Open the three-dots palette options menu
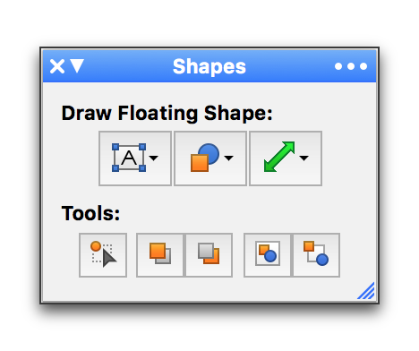The image size is (419, 351). pyautogui.click(x=351, y=66)
